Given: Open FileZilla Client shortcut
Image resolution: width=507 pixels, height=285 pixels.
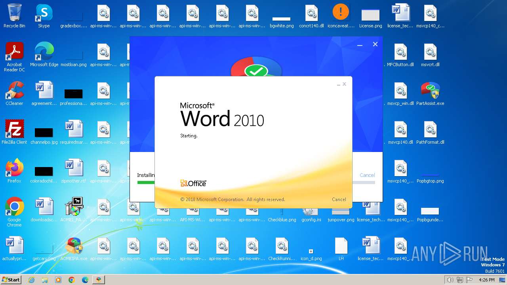Looking at the screenshot, I should 14,132.
